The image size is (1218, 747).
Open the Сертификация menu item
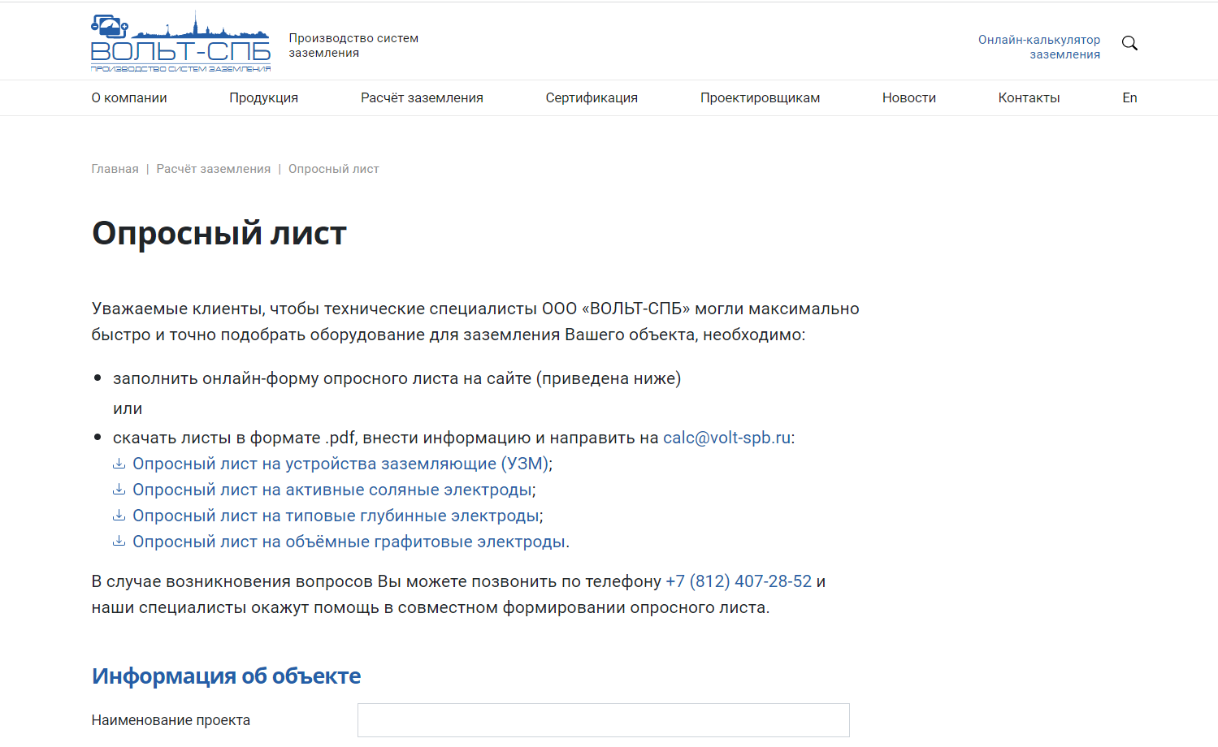pos(592,97)
